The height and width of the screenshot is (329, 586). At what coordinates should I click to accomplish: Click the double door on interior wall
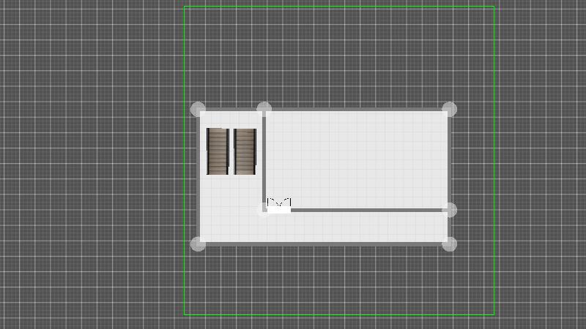coord(278,206)
